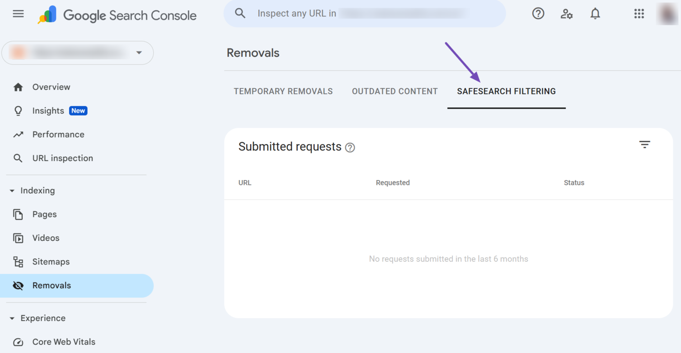Open user and settings management icon
The height and width of the screenshot is (353, 681).
pyautogui.click(x=566, y=14)
